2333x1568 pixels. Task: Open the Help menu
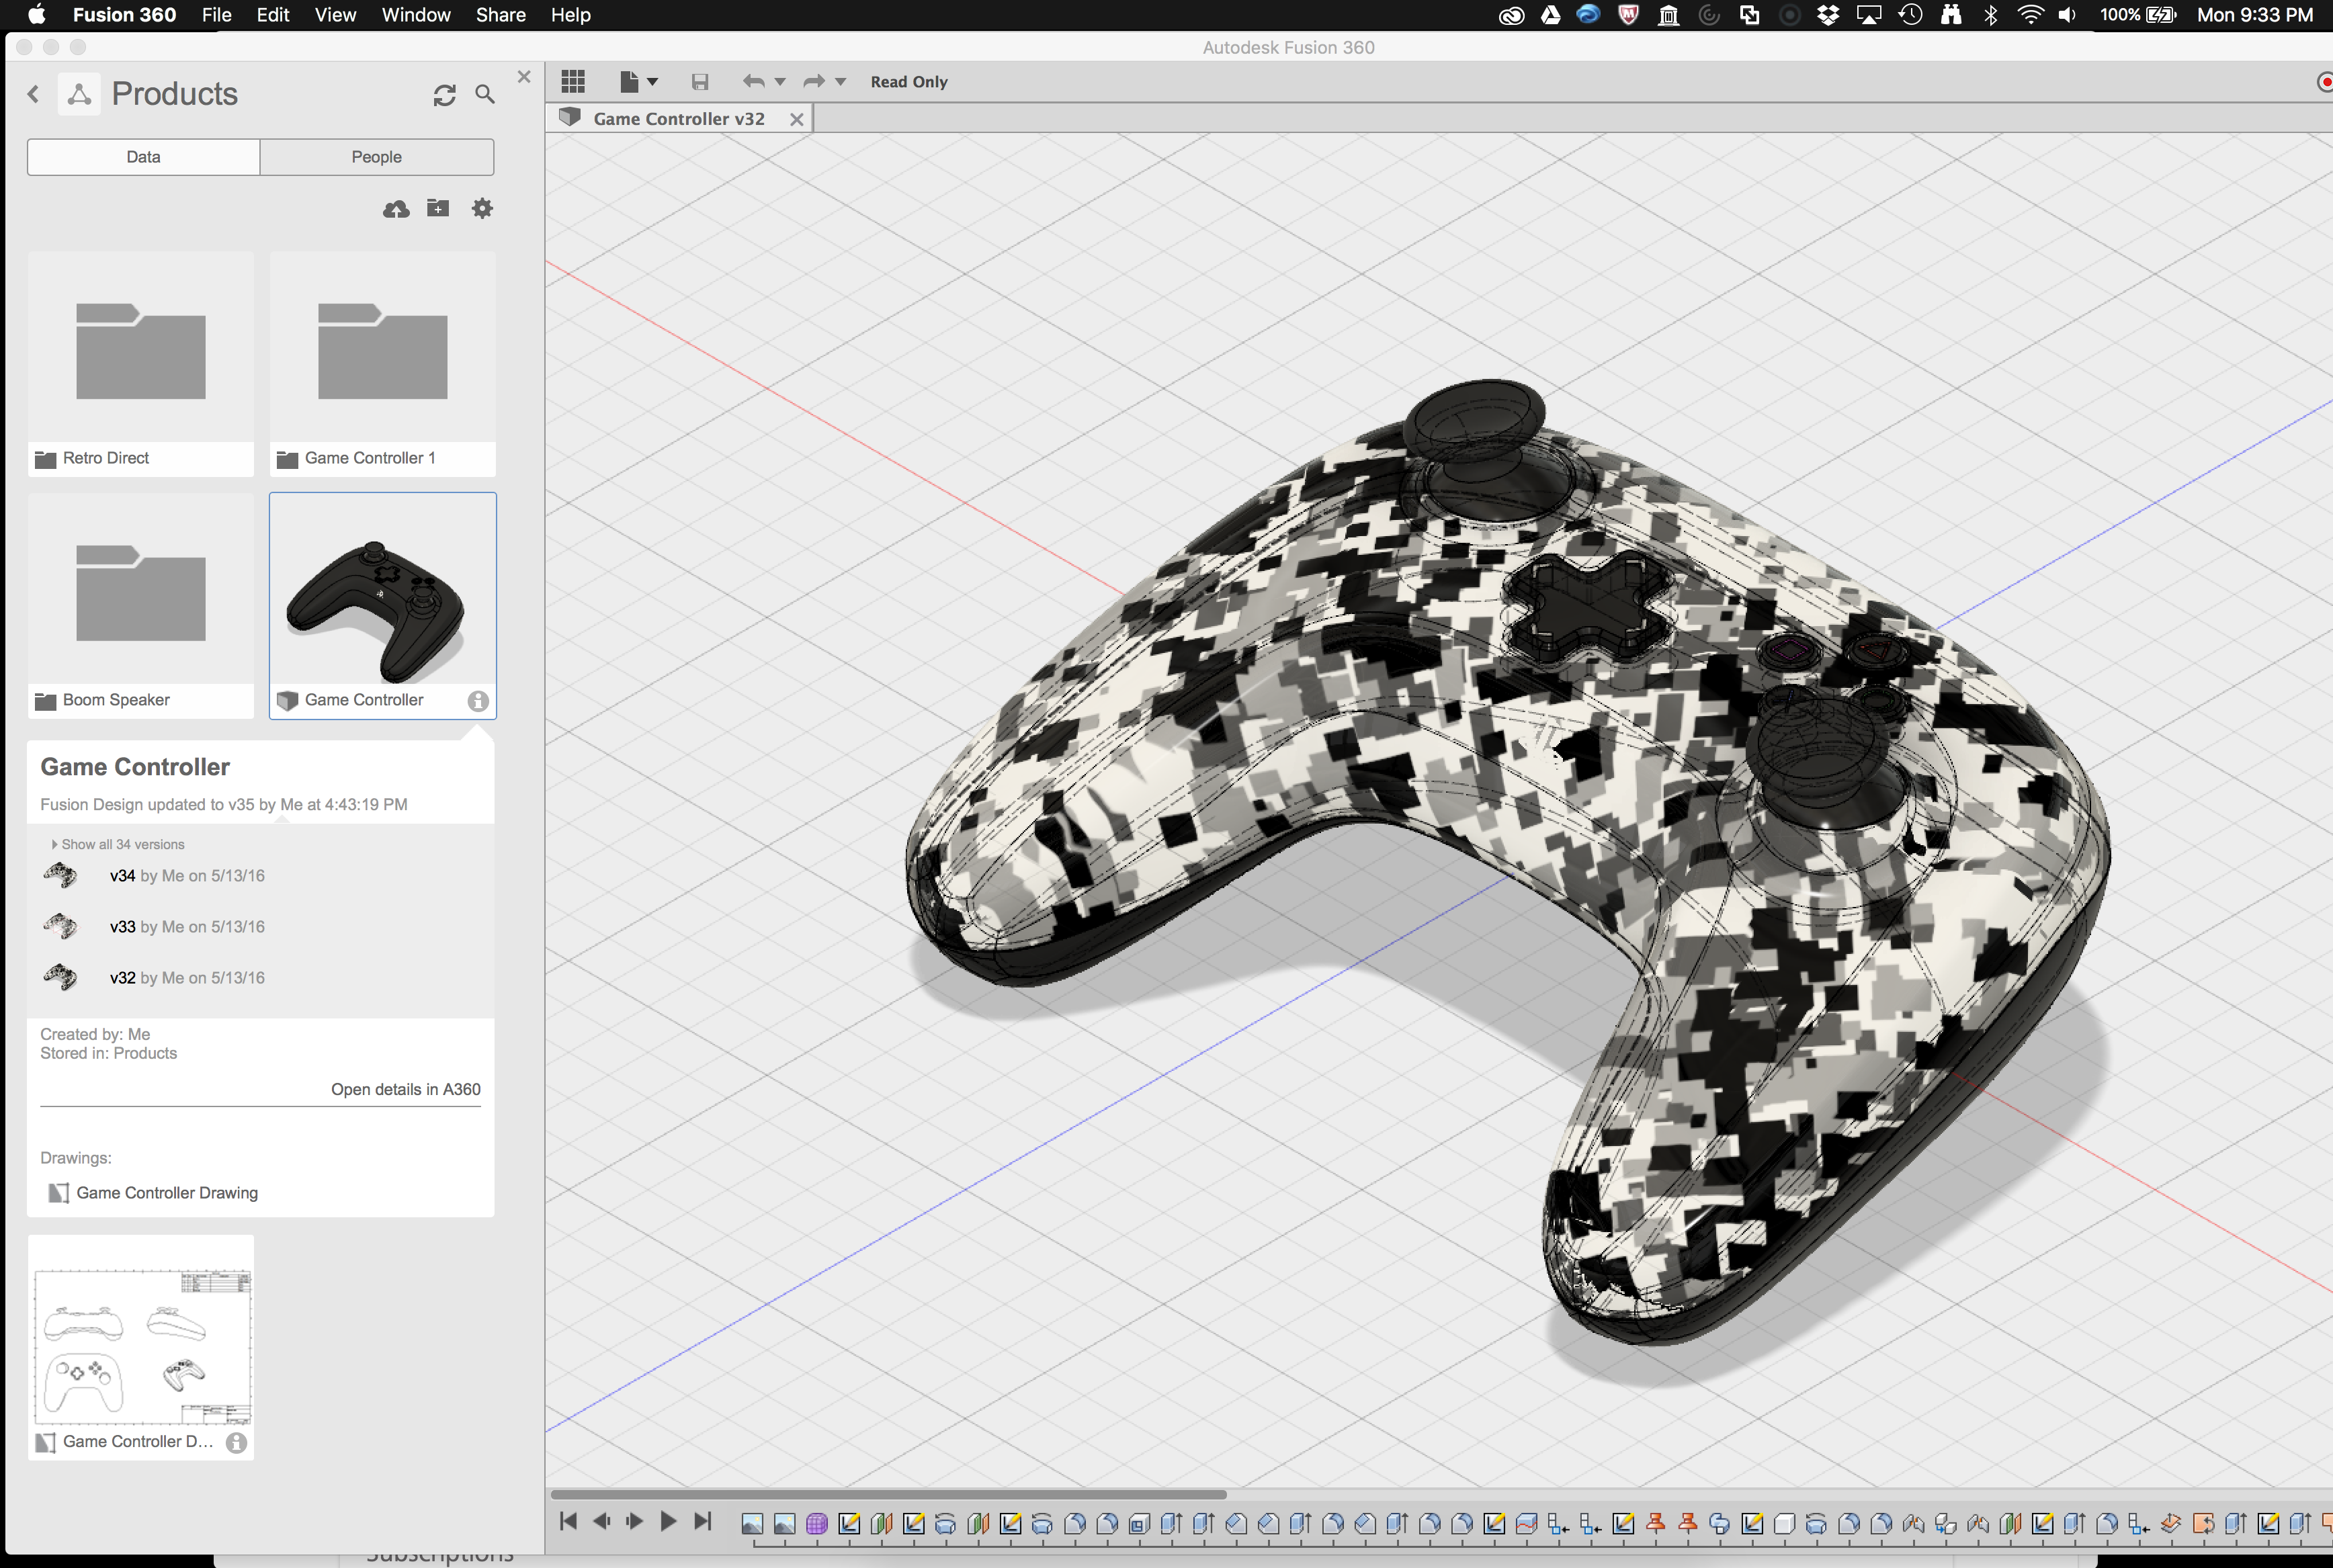pos(571,15)
